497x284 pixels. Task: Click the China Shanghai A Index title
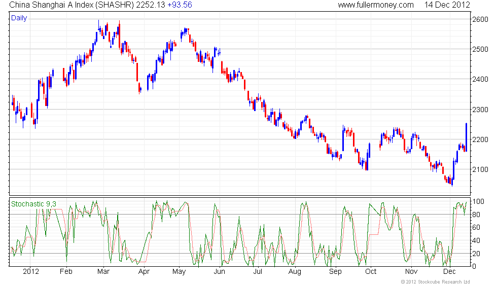[x=69, y=5]
